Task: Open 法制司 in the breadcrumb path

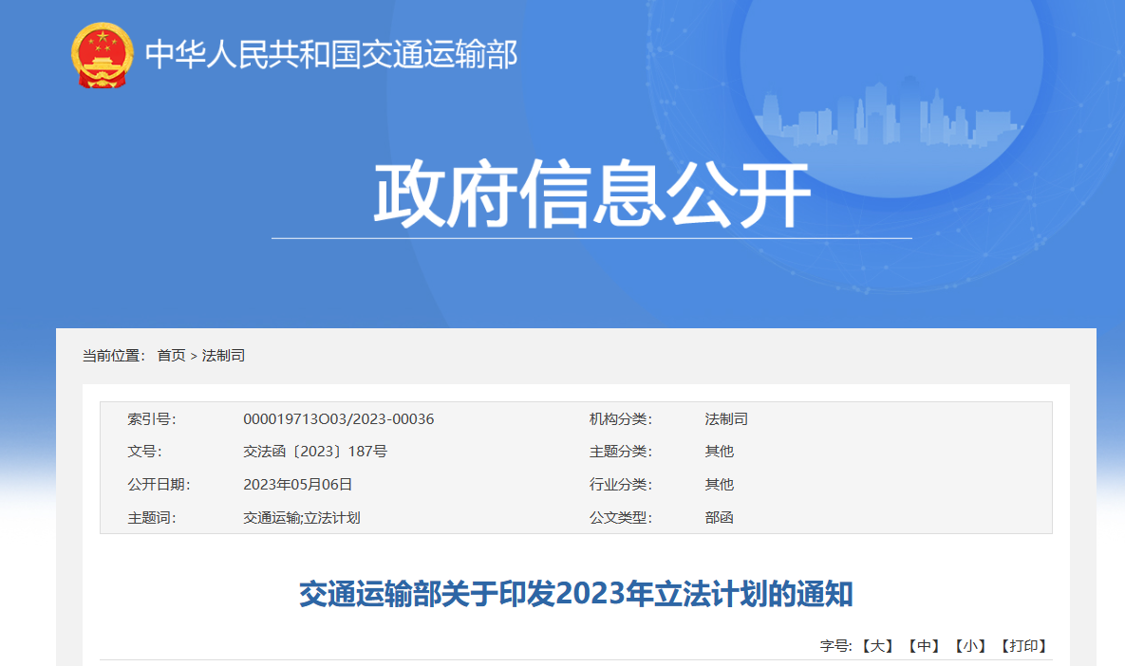Action: [224, 356]
